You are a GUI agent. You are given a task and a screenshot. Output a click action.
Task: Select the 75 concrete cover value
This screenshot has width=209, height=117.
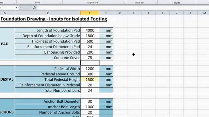(90, 58)
